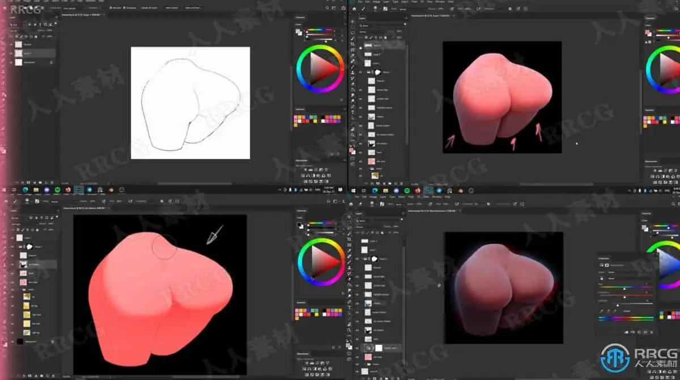Select the Type tool in the Properties-panel window
The image size is (680, 380).
pos(349,307)
